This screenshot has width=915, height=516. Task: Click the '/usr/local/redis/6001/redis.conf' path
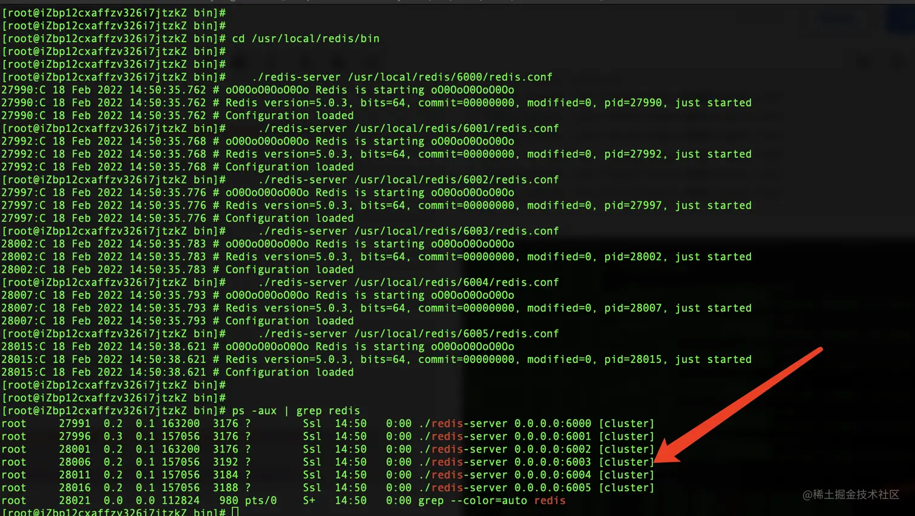tap(457, 128)
